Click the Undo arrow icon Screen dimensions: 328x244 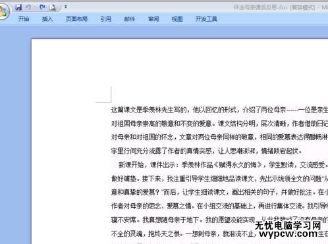coord(28,7)
